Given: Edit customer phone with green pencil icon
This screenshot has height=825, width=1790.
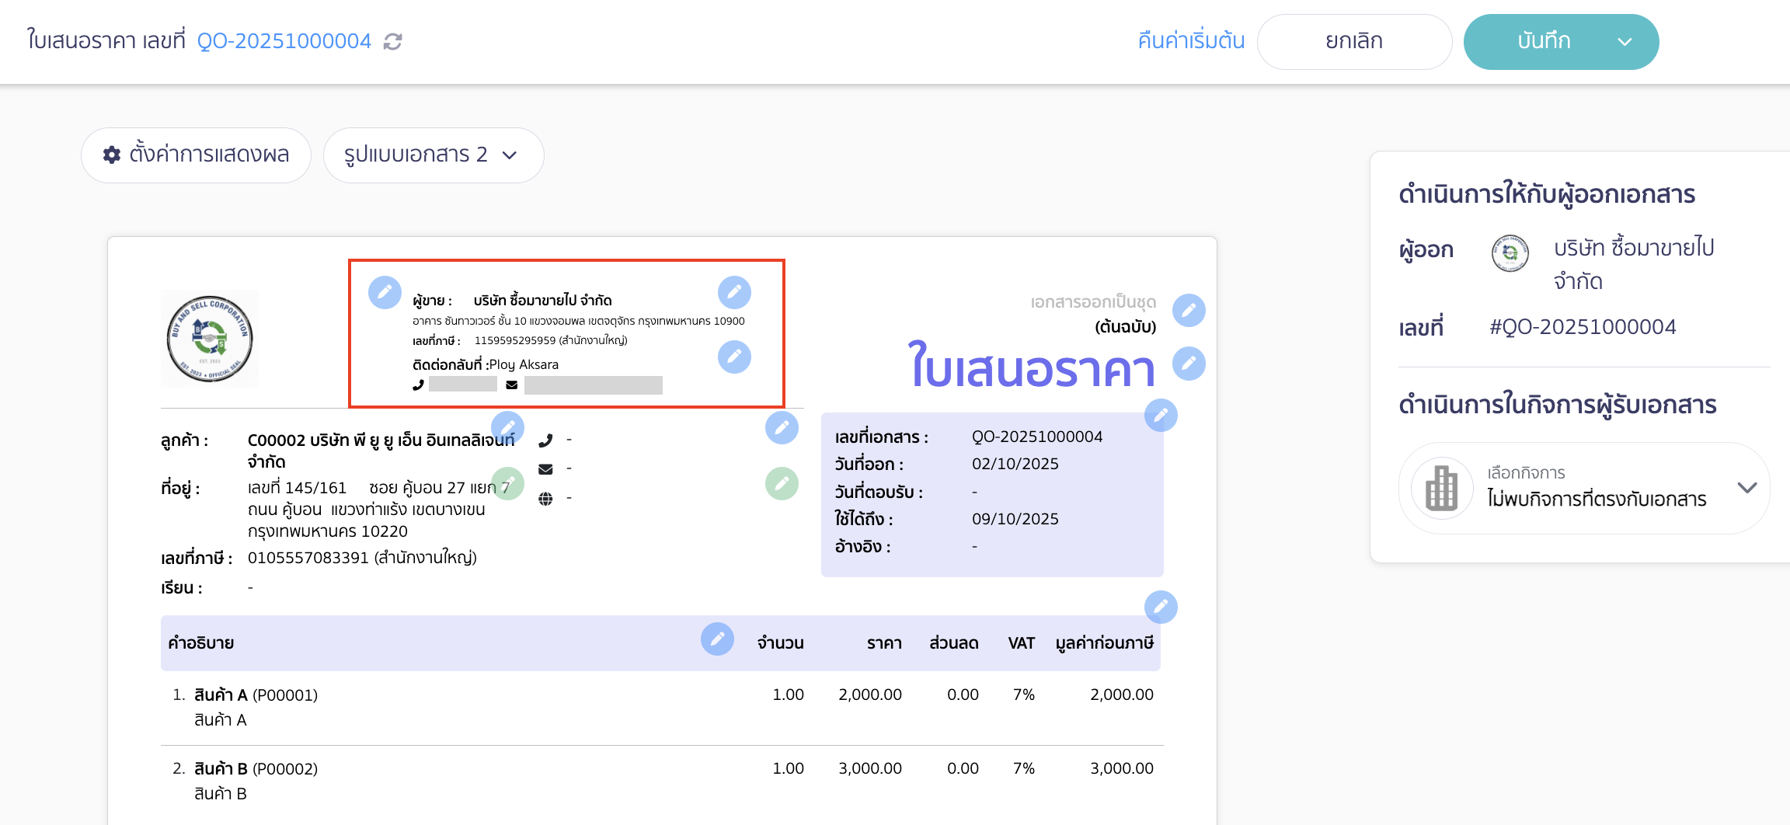Looking at the screenshot, I should [x=509, y=483].
